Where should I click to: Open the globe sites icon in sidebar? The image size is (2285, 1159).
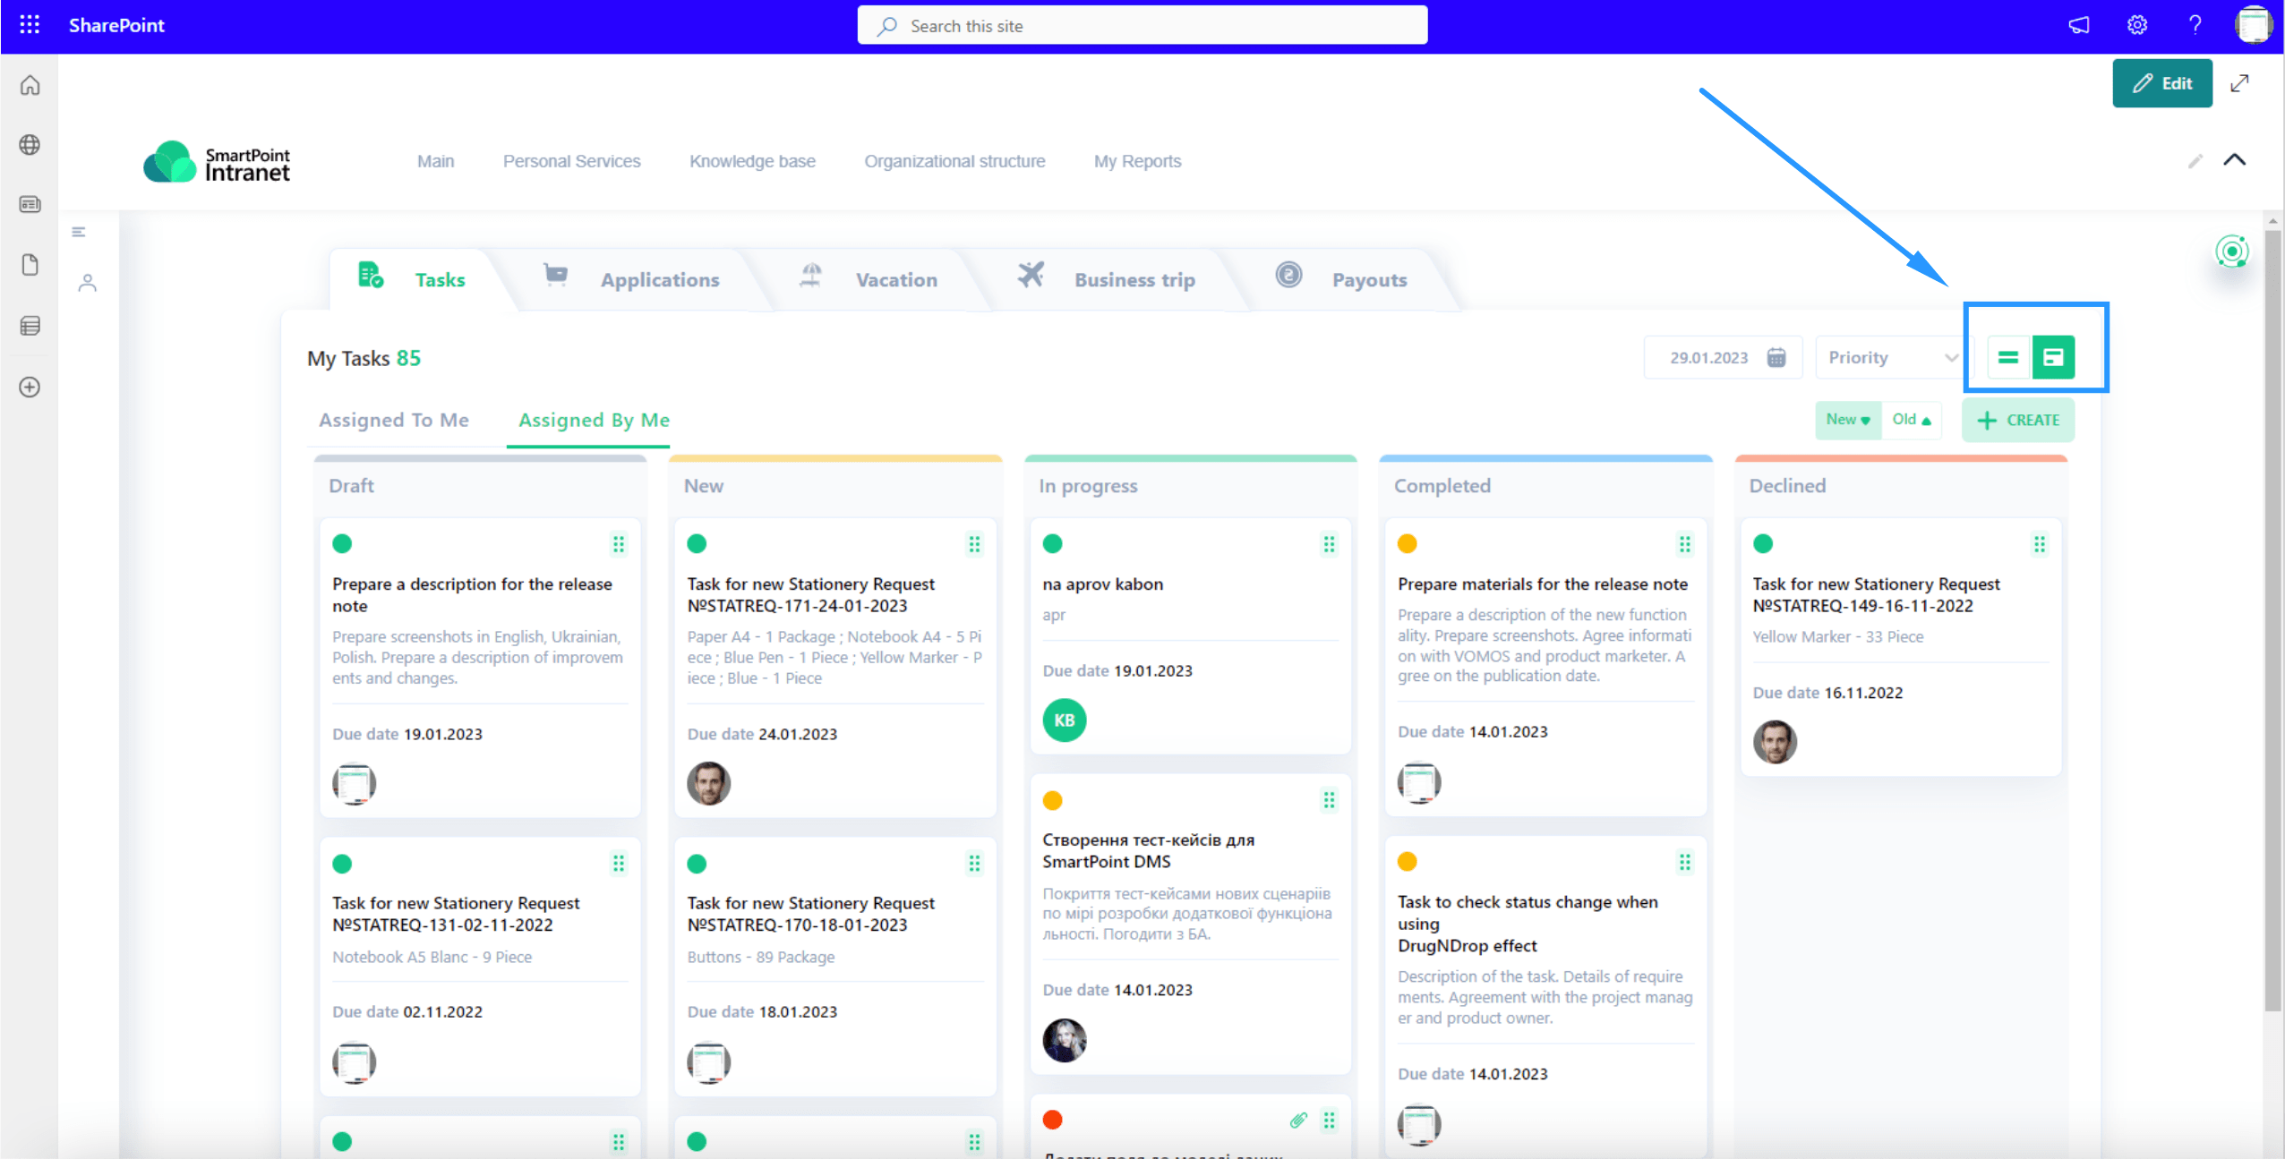click(30, 145)
